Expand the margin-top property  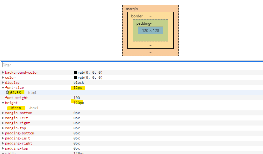click(x=3, y=128)
